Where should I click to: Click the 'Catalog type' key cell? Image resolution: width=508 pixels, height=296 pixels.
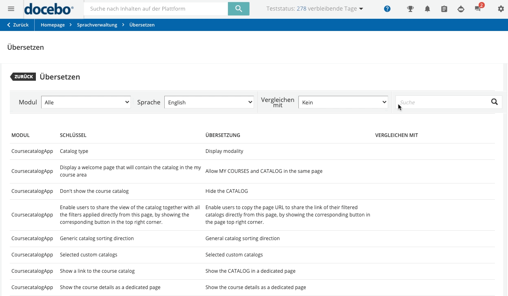tap(74, 151)
